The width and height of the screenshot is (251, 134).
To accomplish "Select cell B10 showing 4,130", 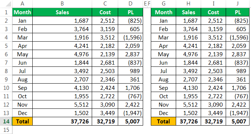I will pyautogui.click(x=62, y=88).
